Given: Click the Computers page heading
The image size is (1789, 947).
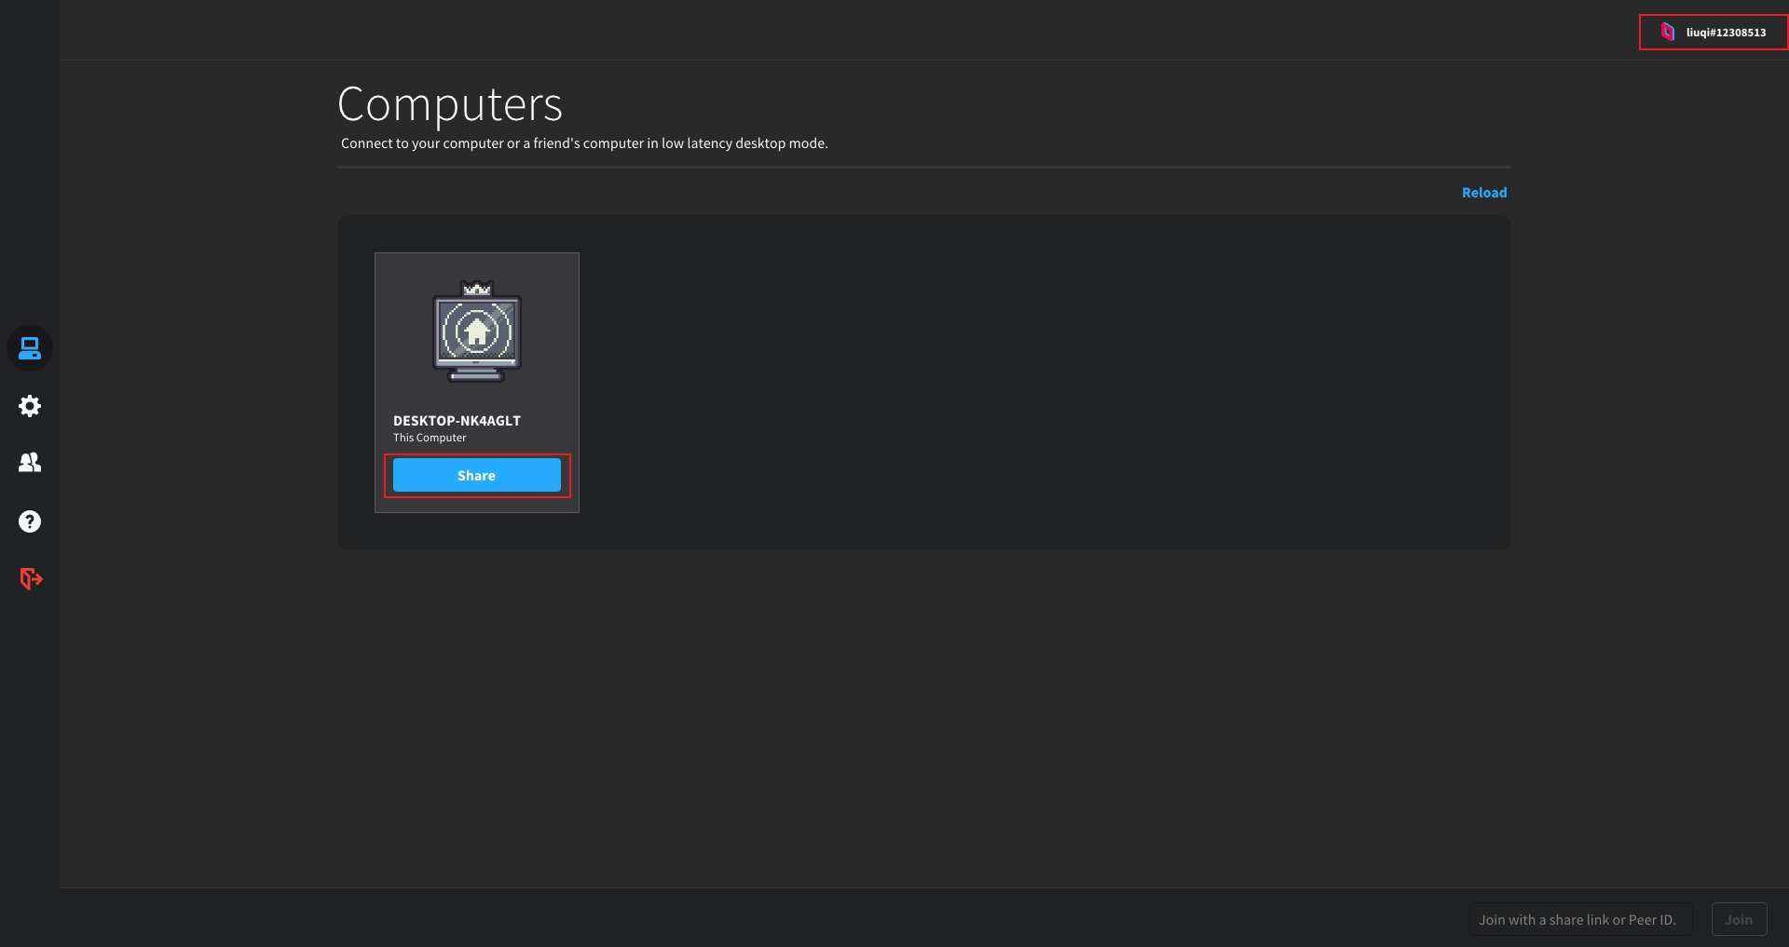Looking at the screenshot, I should click(450, 103).
